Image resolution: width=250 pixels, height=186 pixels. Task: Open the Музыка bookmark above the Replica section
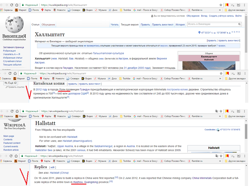[100, 161]
